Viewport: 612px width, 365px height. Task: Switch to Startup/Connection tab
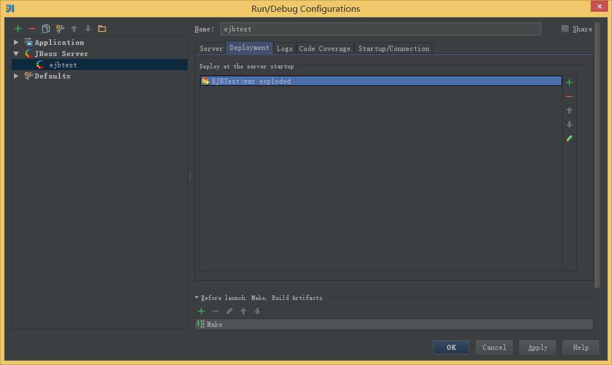pyautogui.click(x=394, y=48)
